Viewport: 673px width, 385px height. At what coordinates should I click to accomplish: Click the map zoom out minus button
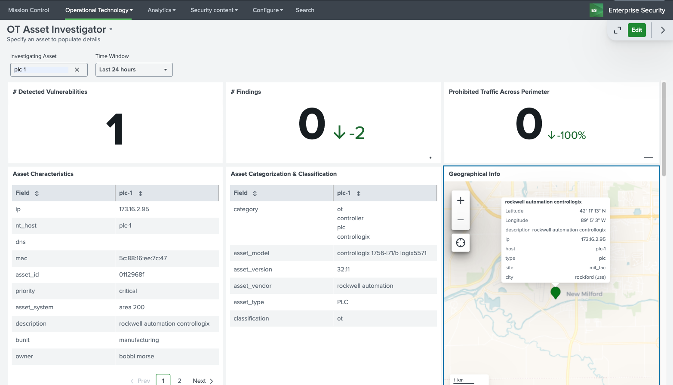[x=461, y=220]
